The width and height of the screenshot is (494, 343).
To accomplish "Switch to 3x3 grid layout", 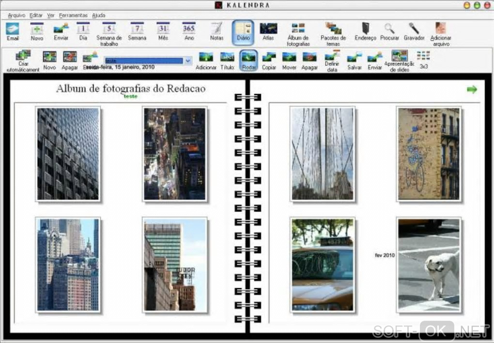I will 423,60.
